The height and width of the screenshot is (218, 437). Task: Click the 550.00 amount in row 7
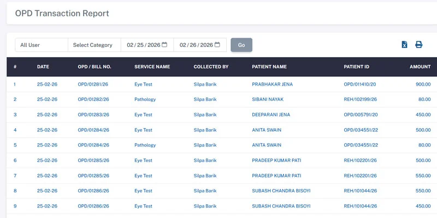click(423, 175)
